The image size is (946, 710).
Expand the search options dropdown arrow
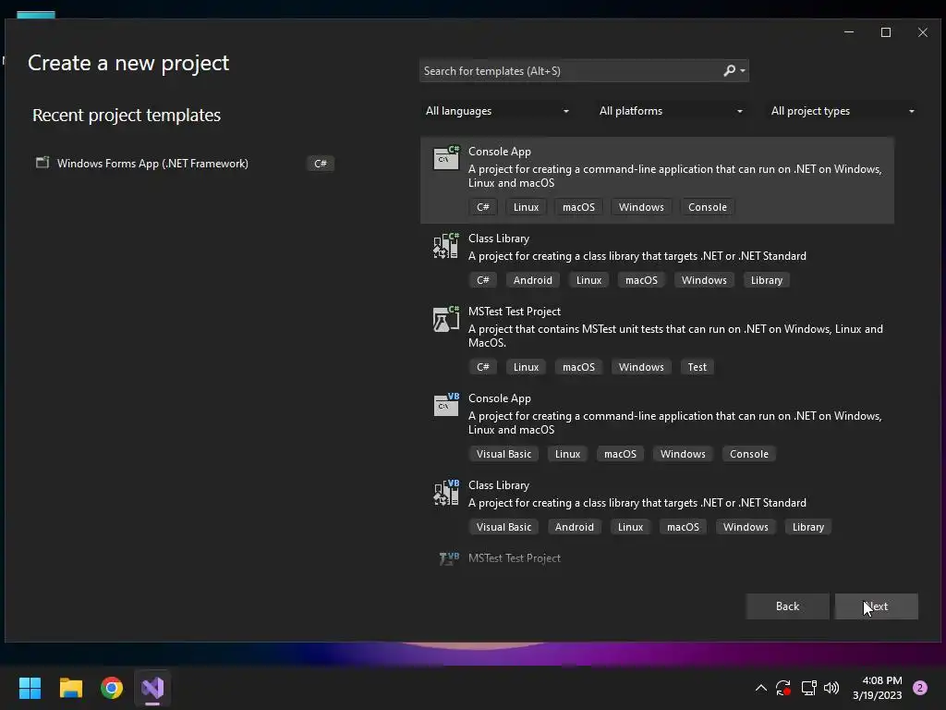[743, 70]
